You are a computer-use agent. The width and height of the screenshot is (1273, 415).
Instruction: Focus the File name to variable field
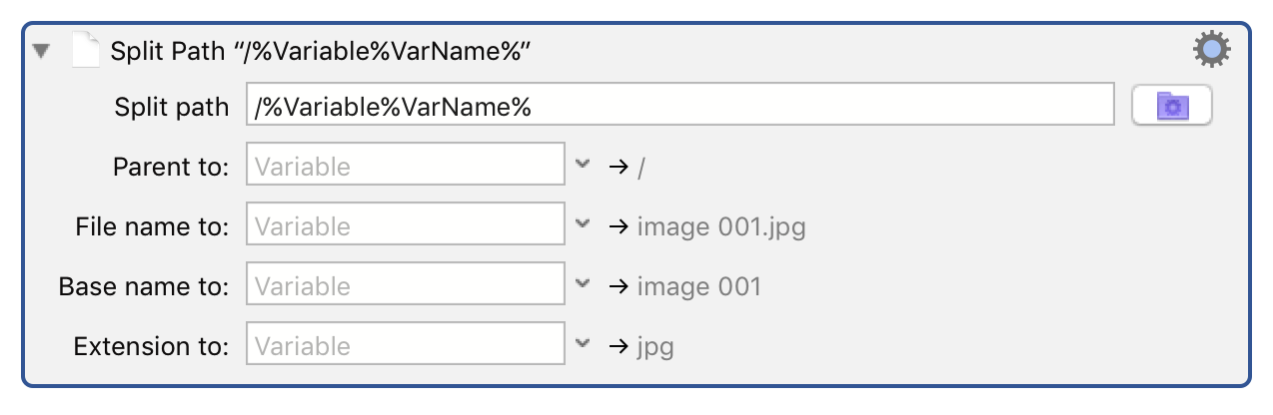(406, 224)
